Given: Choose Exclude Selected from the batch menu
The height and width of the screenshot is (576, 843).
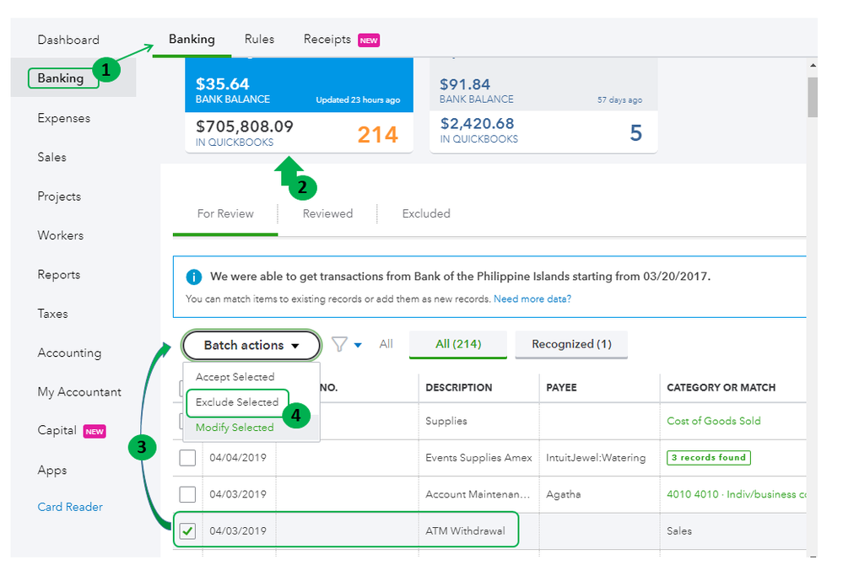Looking at the screenshot, I should 237,402.
